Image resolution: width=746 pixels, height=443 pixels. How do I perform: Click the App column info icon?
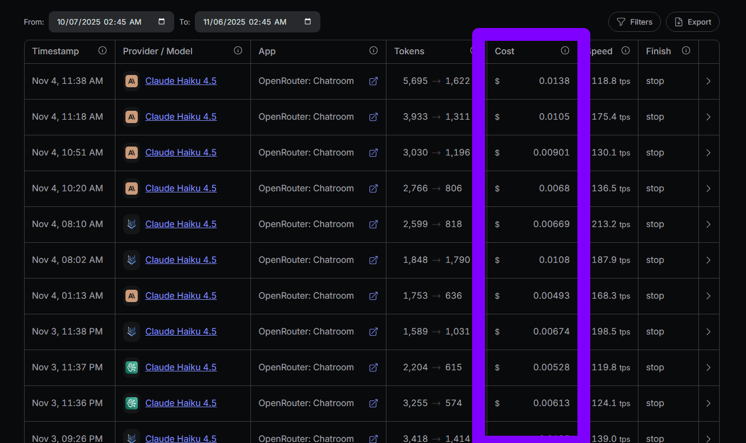click(x=374, y=51)
